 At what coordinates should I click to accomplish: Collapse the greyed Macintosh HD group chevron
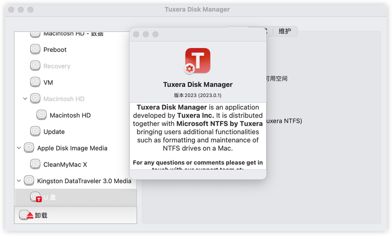(25, 99)
